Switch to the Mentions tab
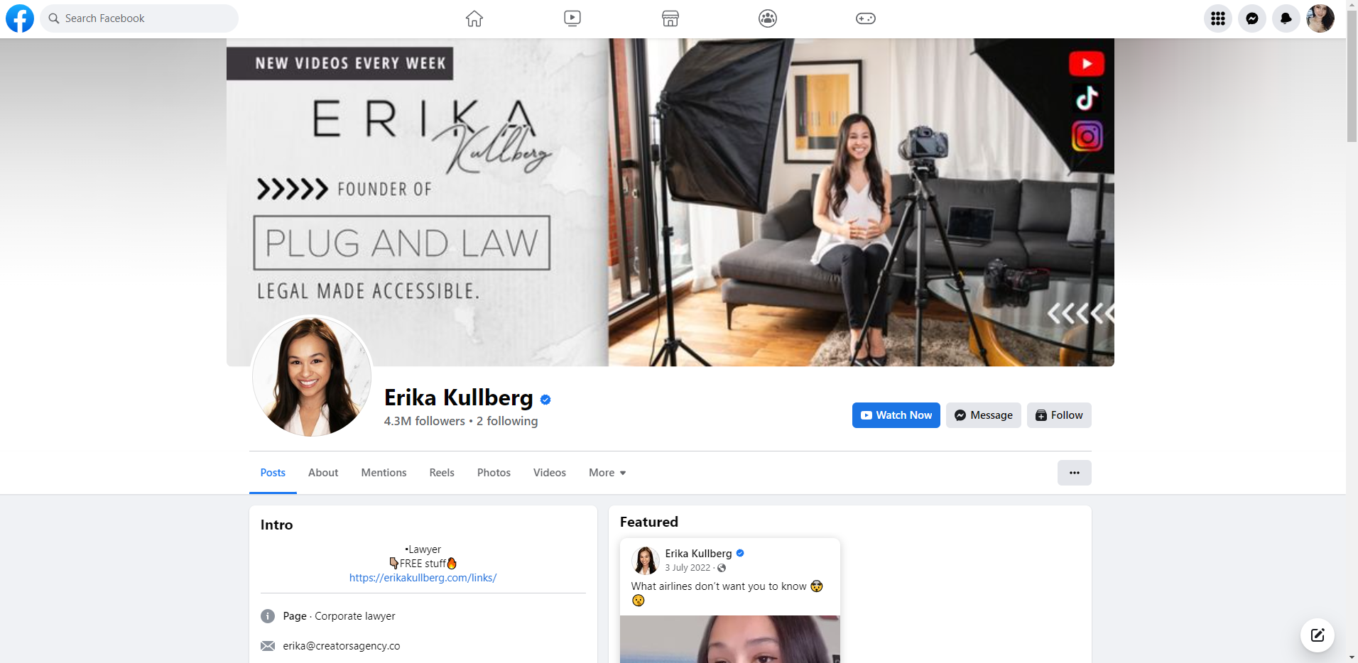 384,473
